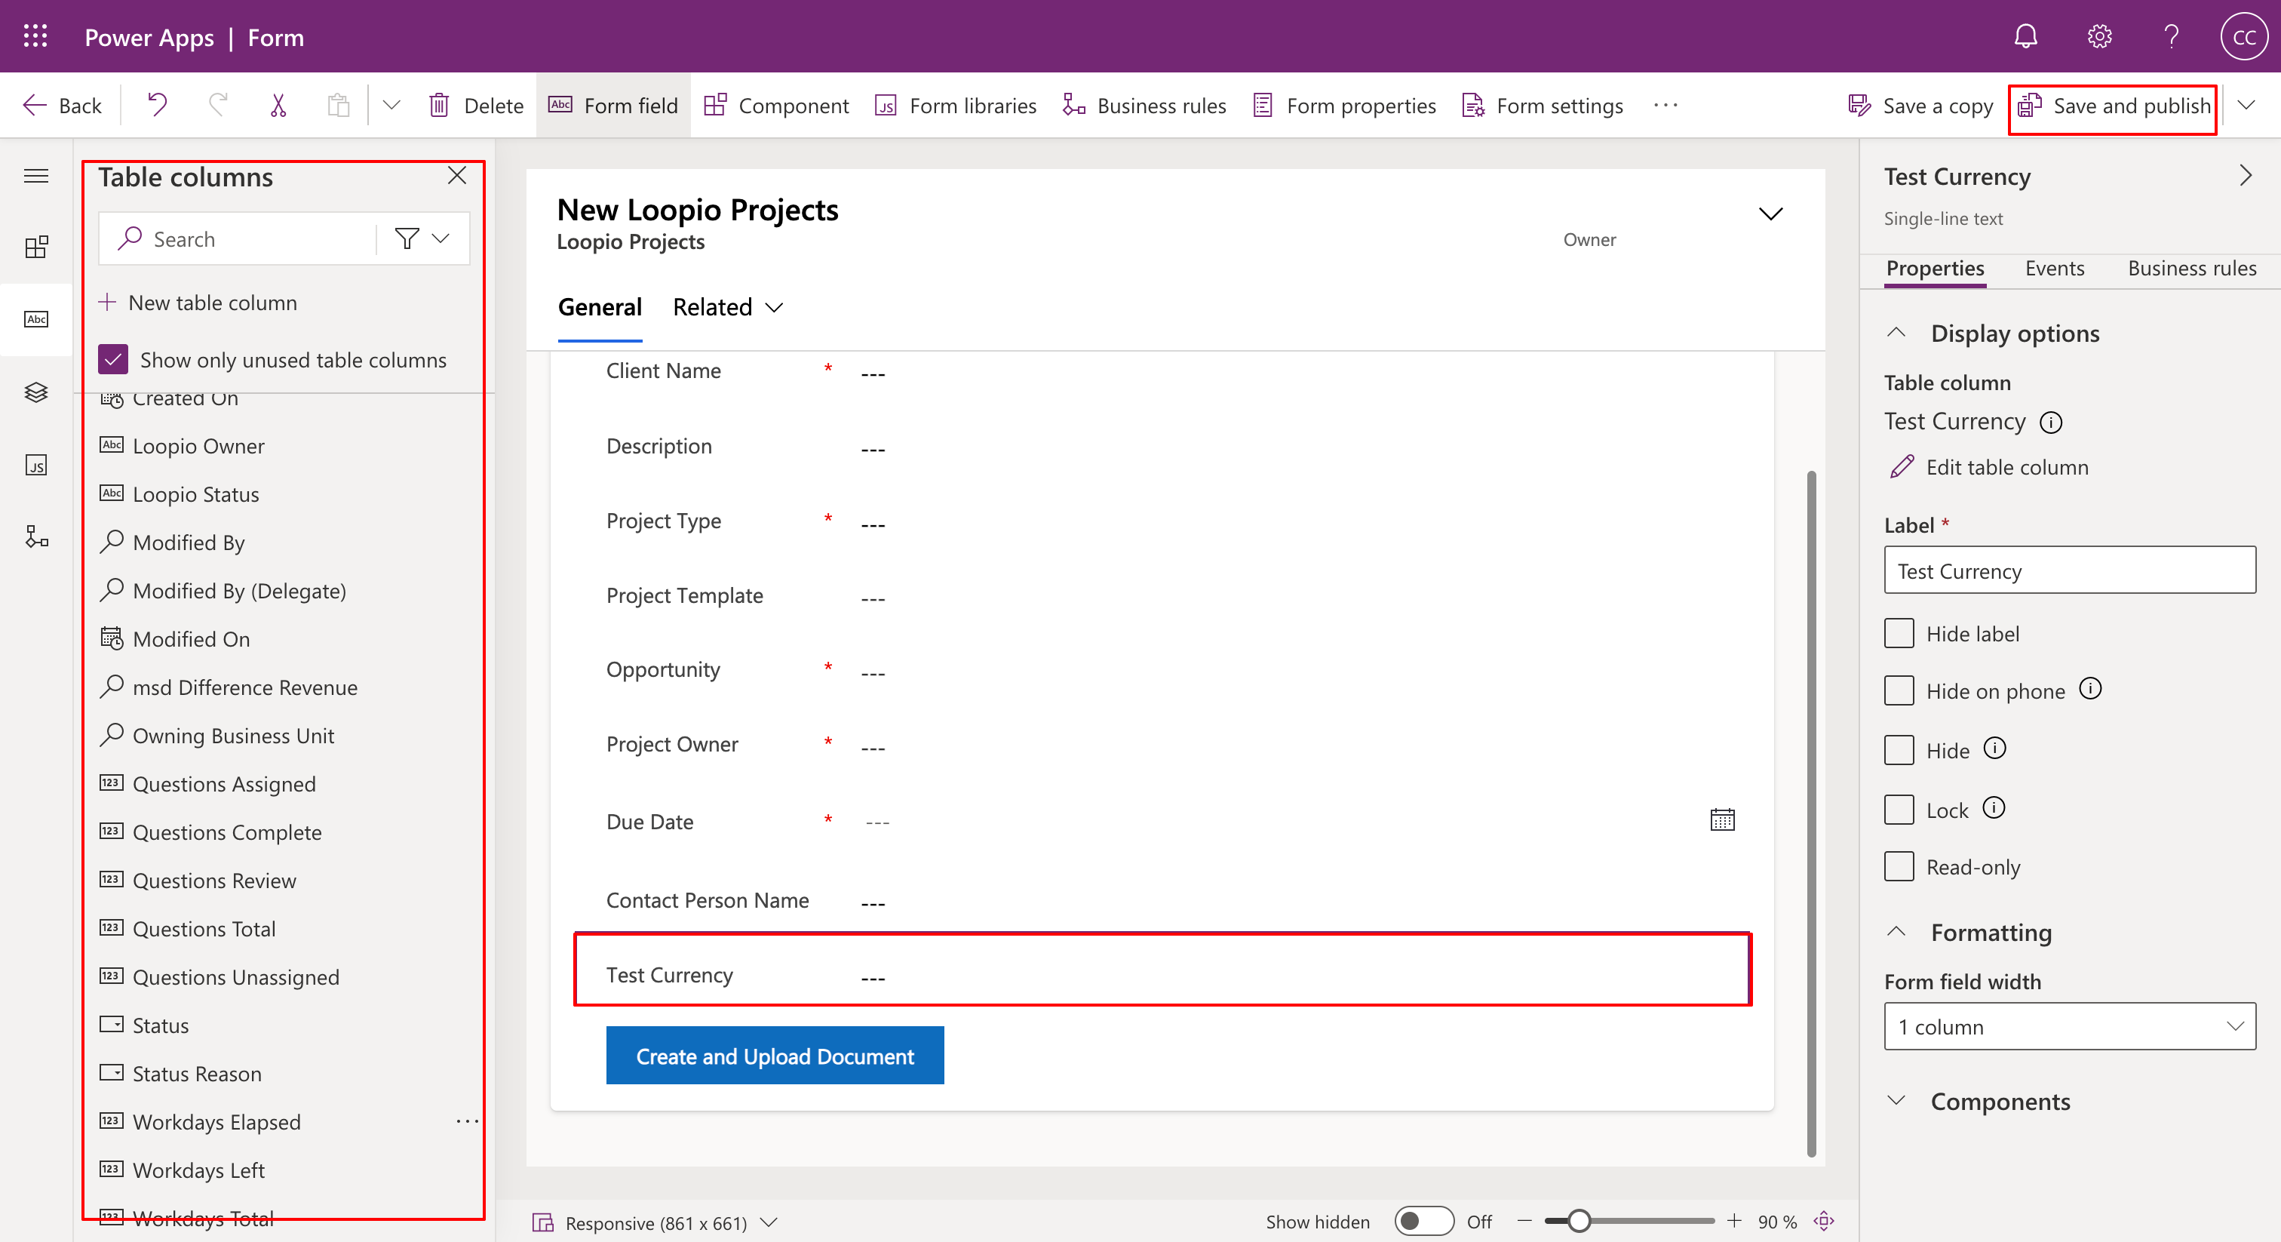Click the Save a copy button
Screen dimensions: 2281x1242
pyautogui.click(x=1920, y=106)
